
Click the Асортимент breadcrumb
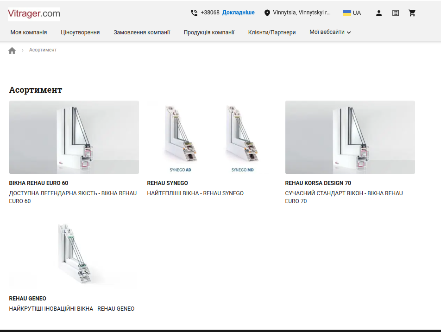(43, 50)
